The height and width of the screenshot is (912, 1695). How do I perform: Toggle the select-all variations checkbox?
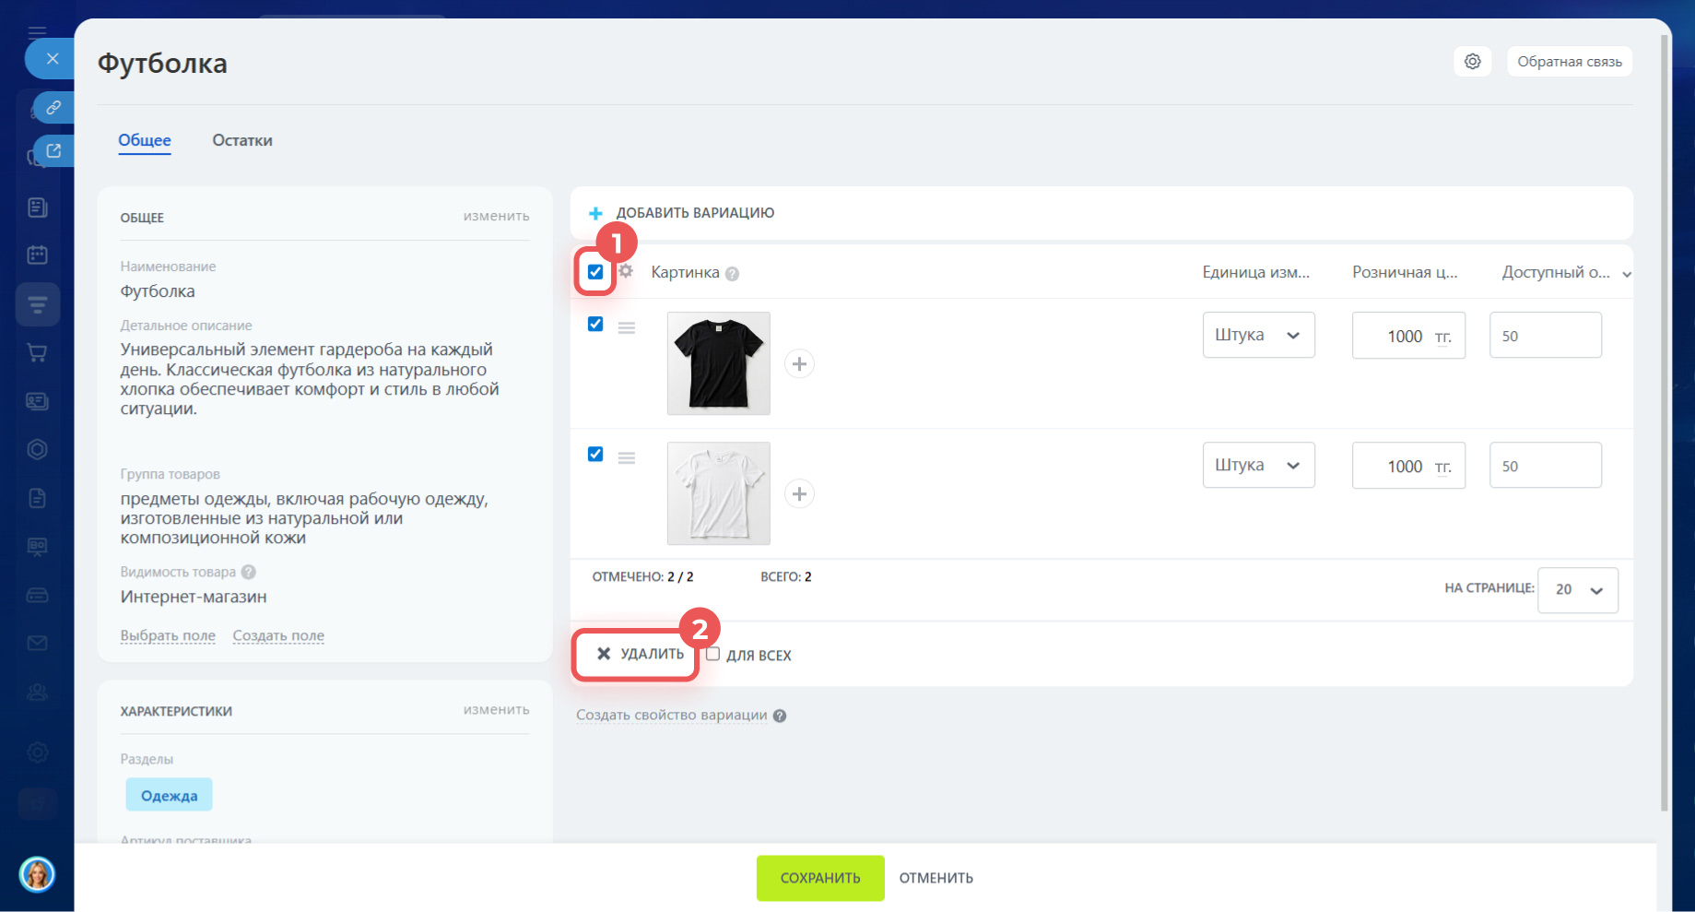[x=595, y=272]
